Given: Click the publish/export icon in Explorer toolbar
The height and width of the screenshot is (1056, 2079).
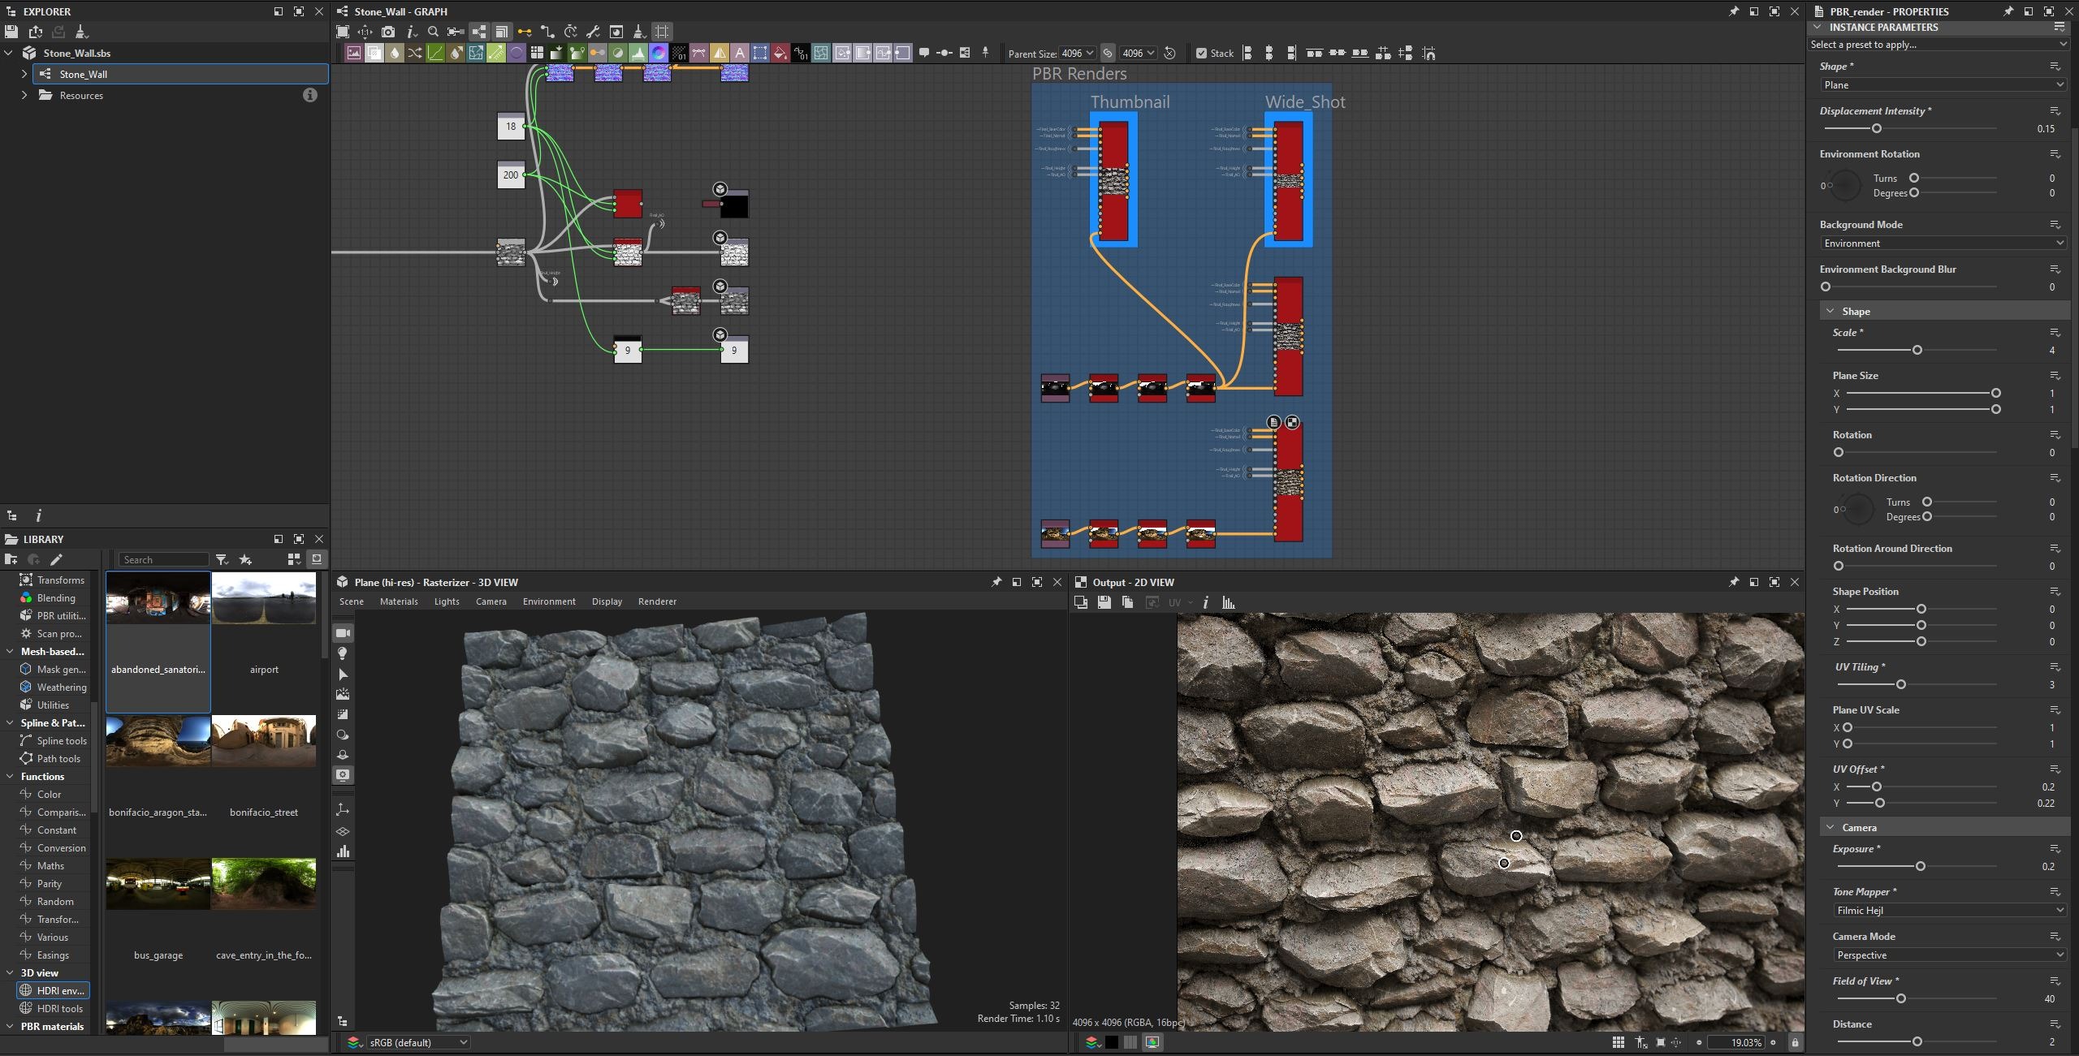Looking at the screenshot, I should (x=35, y=32).
